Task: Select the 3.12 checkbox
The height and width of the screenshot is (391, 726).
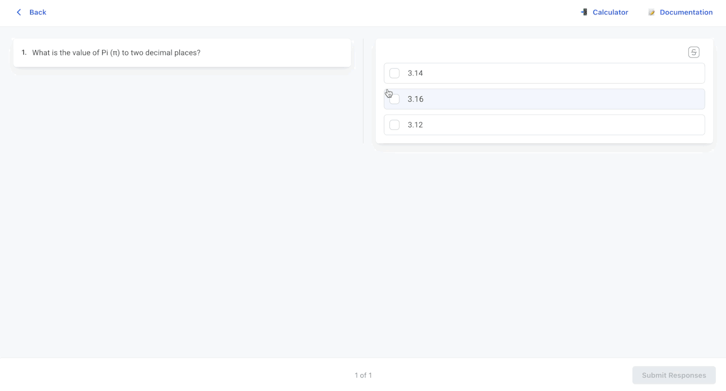Action: click(x=394, y=125)
